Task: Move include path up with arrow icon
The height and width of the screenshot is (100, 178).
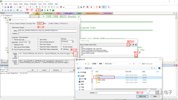Action: [133, 45]
